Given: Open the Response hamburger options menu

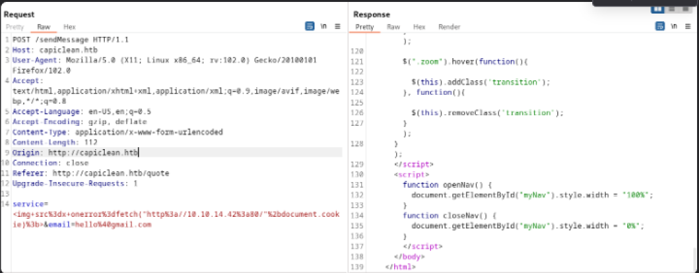Looking at the screenshot, I should 687,27.
